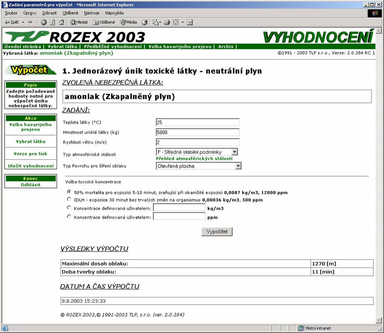The height and width of the screenshot is (333, 384).
Task: Click the ROZEX 2003 logo
Action: tap(75, 37)
